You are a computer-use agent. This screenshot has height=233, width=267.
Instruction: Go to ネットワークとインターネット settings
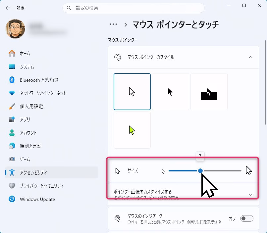[43, 93]
